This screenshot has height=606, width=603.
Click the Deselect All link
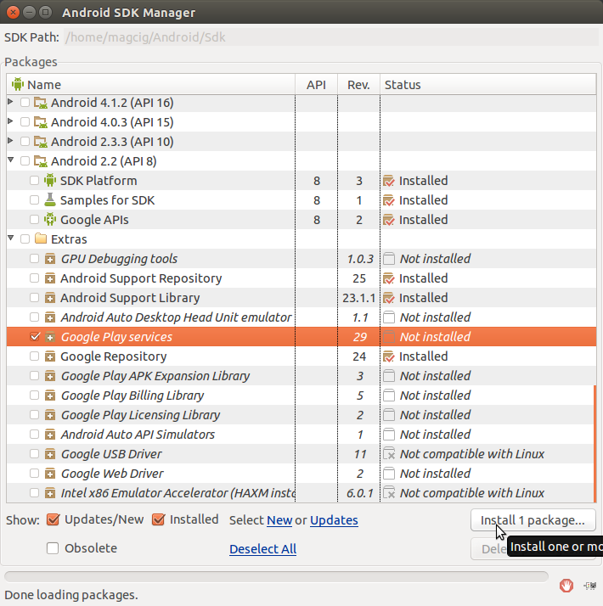(262, 549)
